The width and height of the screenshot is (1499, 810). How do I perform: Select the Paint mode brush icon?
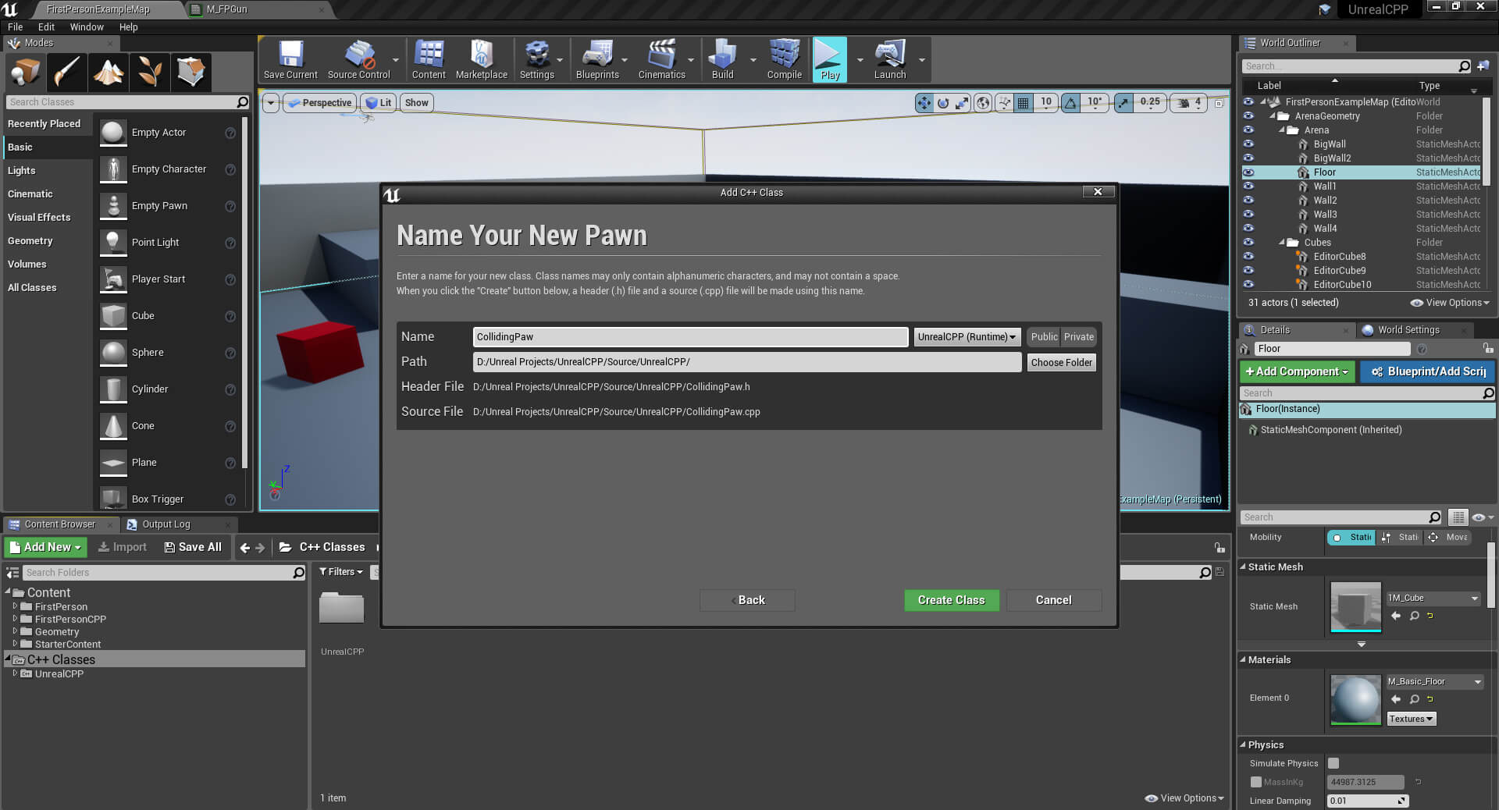pos(66,73)
